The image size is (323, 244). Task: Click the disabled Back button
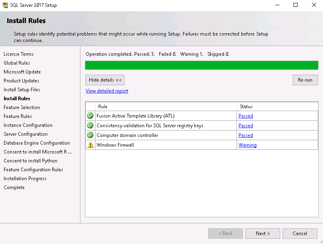226,233
